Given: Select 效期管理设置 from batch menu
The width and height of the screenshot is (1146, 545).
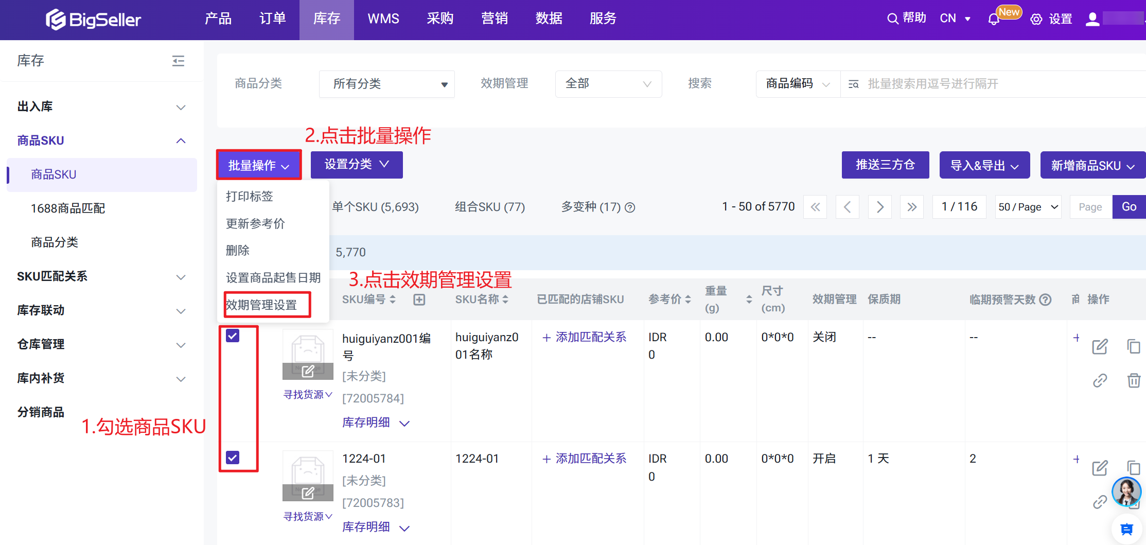Looking at the screenshot, I should coord(262,305).
